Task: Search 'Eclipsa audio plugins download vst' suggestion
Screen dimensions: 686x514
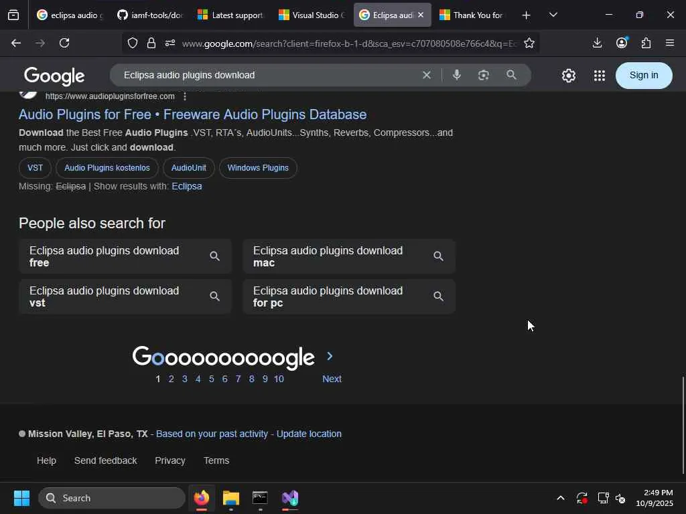Action: pos(125,296)
